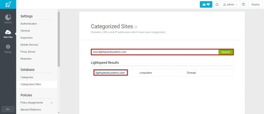Screen dimensions: 264x114
Task: Click the sidebar scroll down arrow
Action: [x=59, y=112]
